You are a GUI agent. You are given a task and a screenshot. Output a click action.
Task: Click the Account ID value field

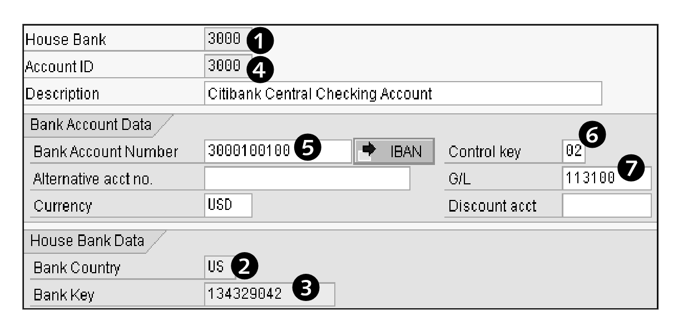[224, 67]
